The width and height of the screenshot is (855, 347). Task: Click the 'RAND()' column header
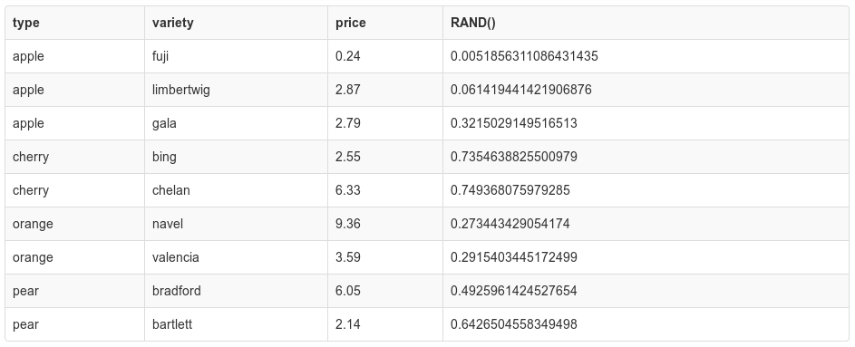646,23
